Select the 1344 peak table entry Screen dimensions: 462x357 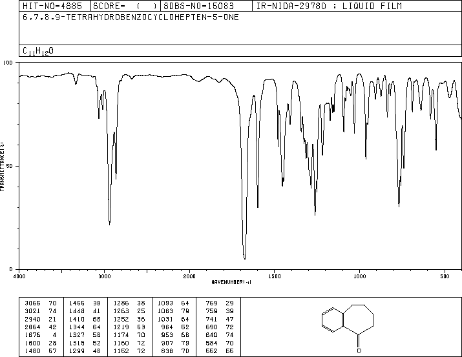(x=85, y=327)
